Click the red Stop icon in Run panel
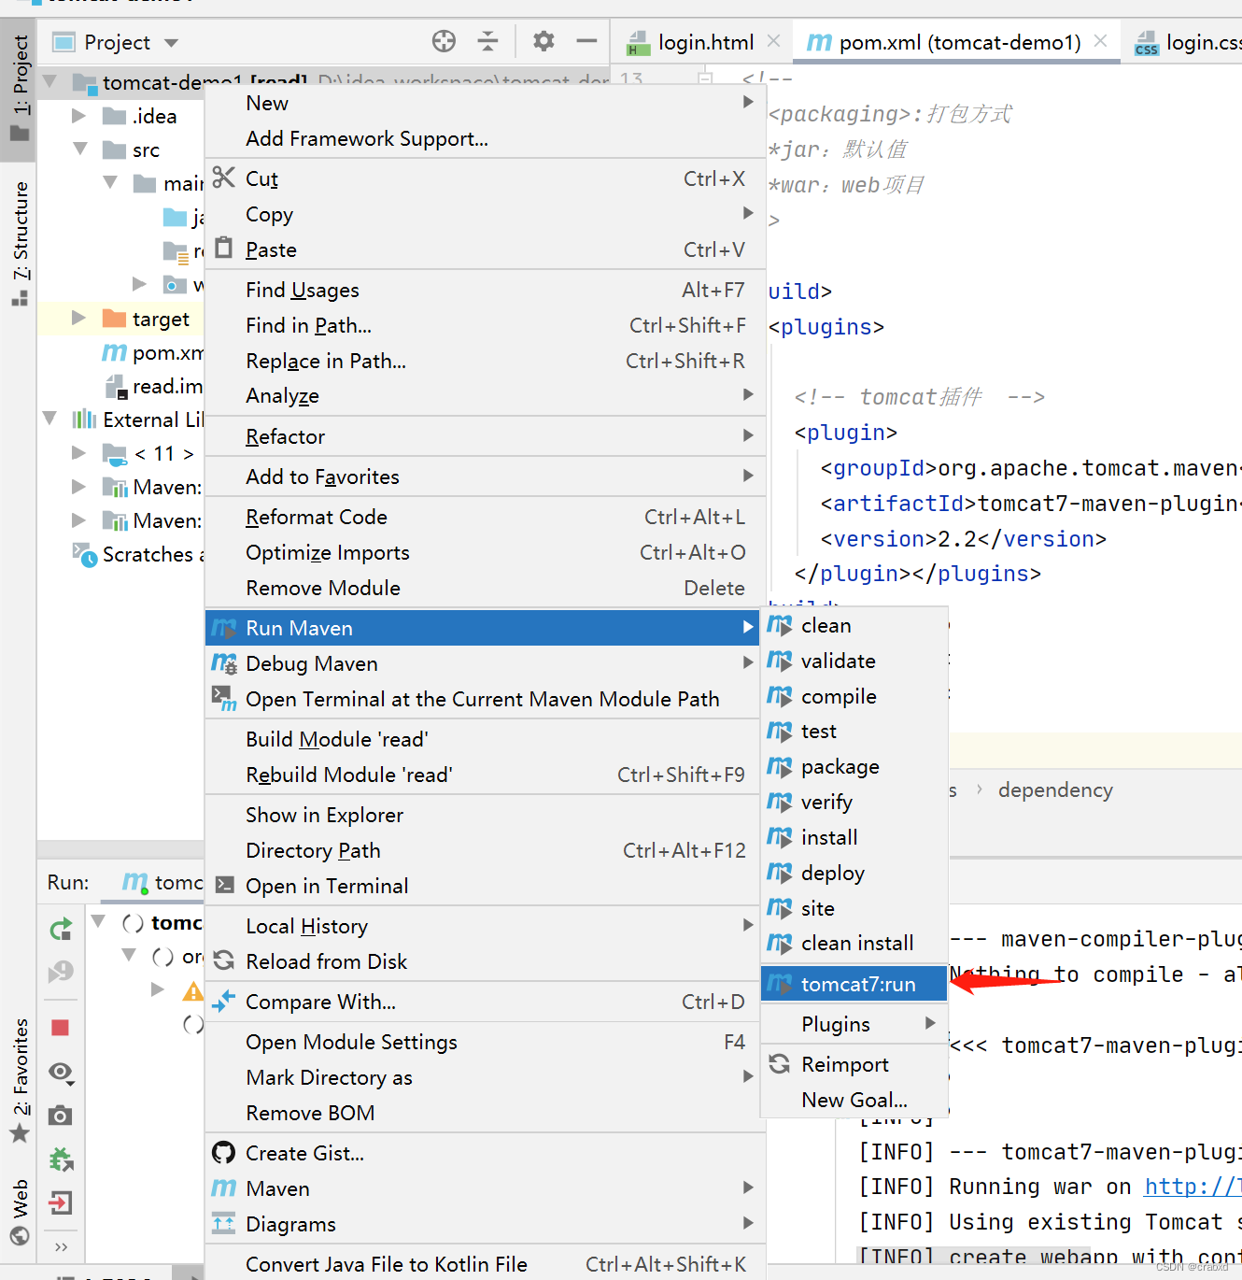Screen dimensions: 1242x1280 61,1028
